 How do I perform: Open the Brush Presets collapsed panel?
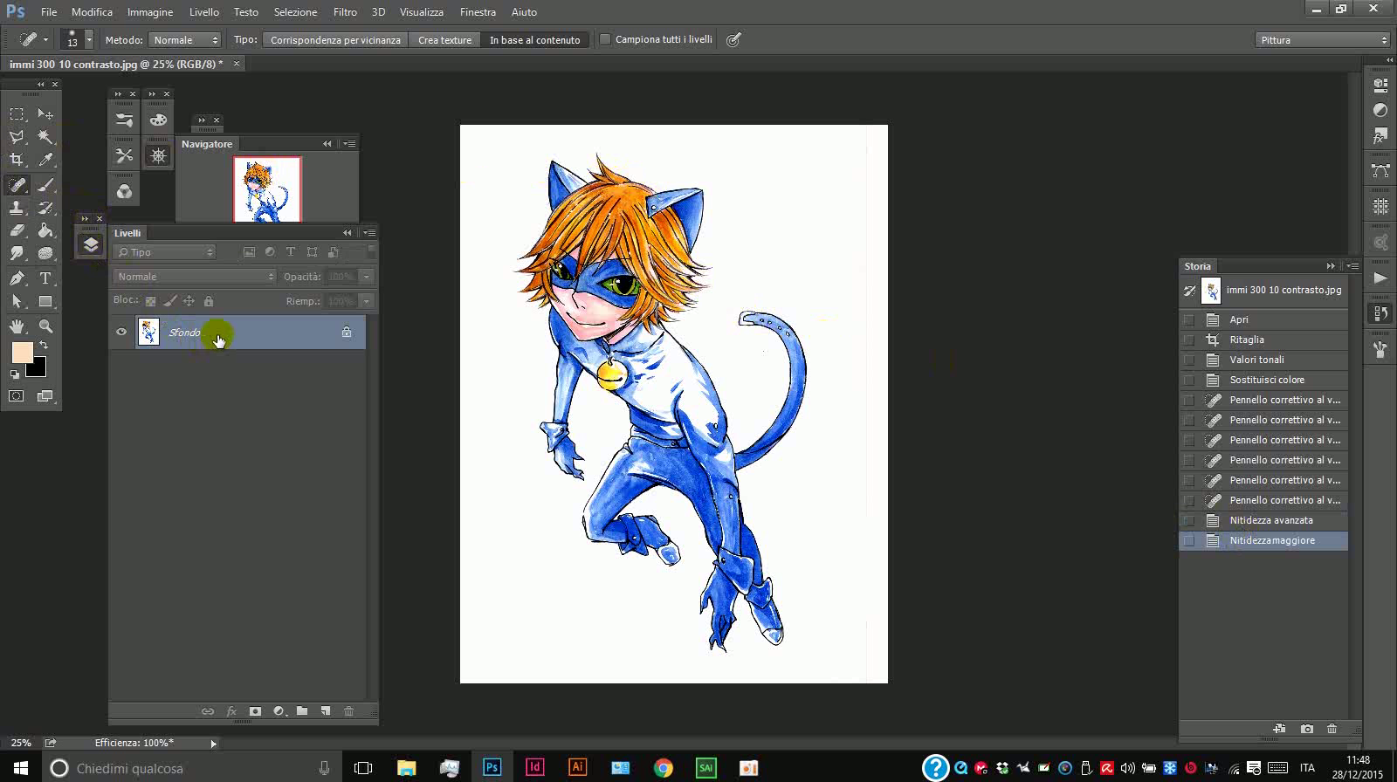(124, 120)
